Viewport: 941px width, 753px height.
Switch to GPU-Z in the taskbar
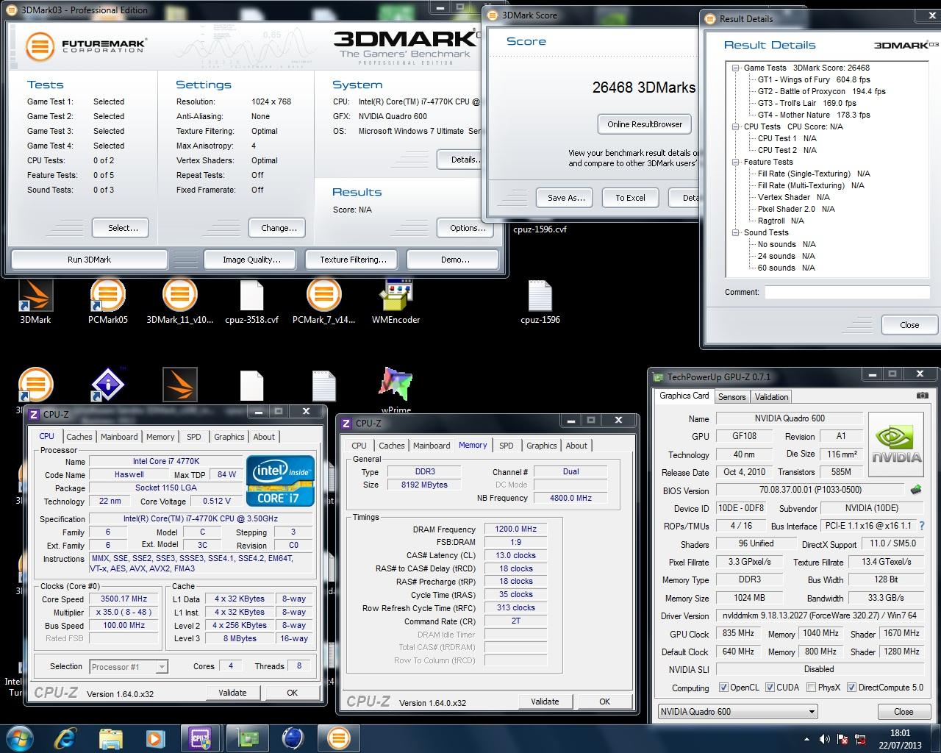click(246, 738)
